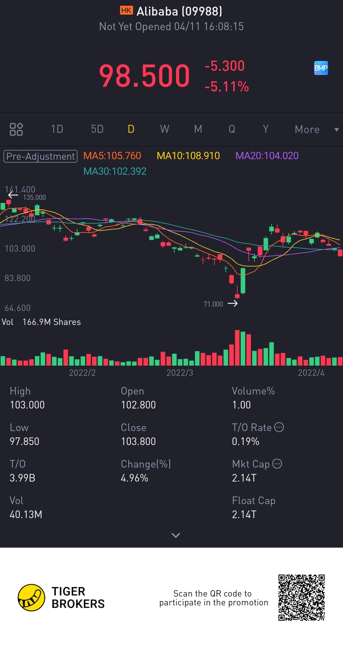343x648 pixels.
Task: Tap the T/O value 3.99B
Action: (22, 478)
